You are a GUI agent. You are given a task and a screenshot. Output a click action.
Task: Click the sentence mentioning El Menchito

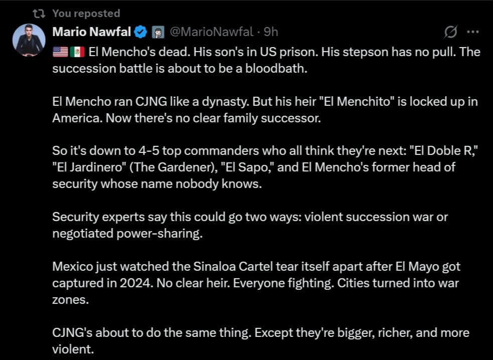[x=265, y=110]
